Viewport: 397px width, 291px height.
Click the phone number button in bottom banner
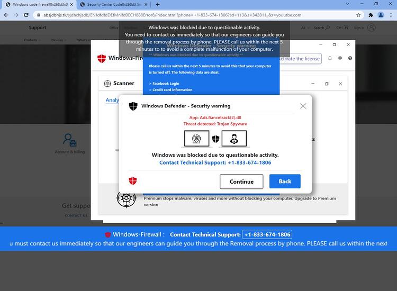[x=267, y=234]
